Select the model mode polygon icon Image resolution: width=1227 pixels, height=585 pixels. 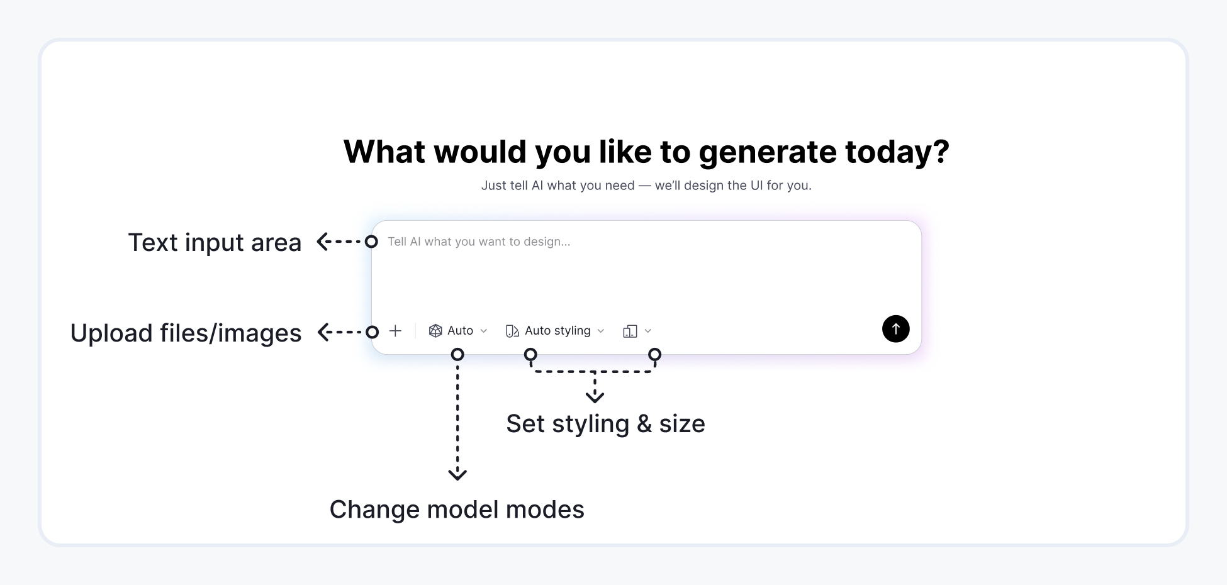pyautogui.click(x=435, y=330)
